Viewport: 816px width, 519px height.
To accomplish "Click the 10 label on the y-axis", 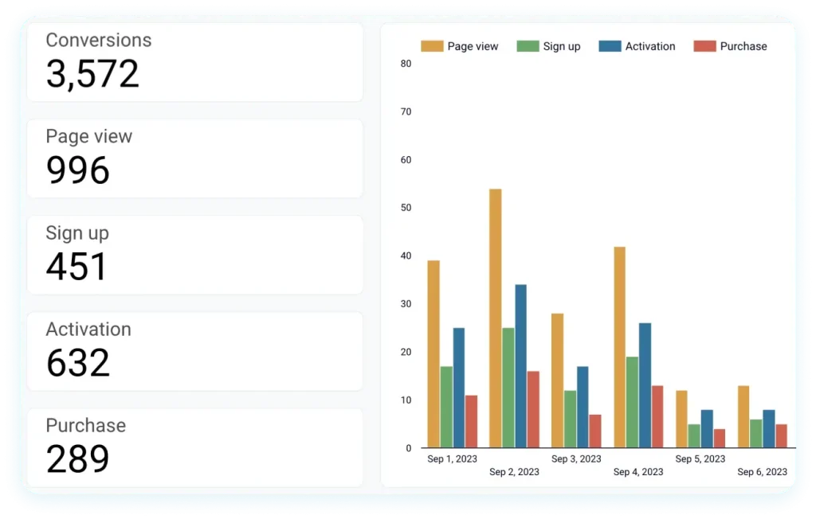I will [406, 400].
